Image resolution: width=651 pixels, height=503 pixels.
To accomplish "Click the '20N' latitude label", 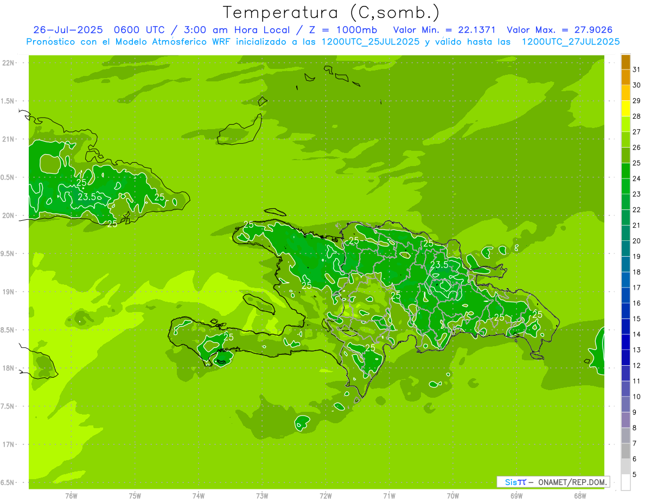I will tap(9, 215).
